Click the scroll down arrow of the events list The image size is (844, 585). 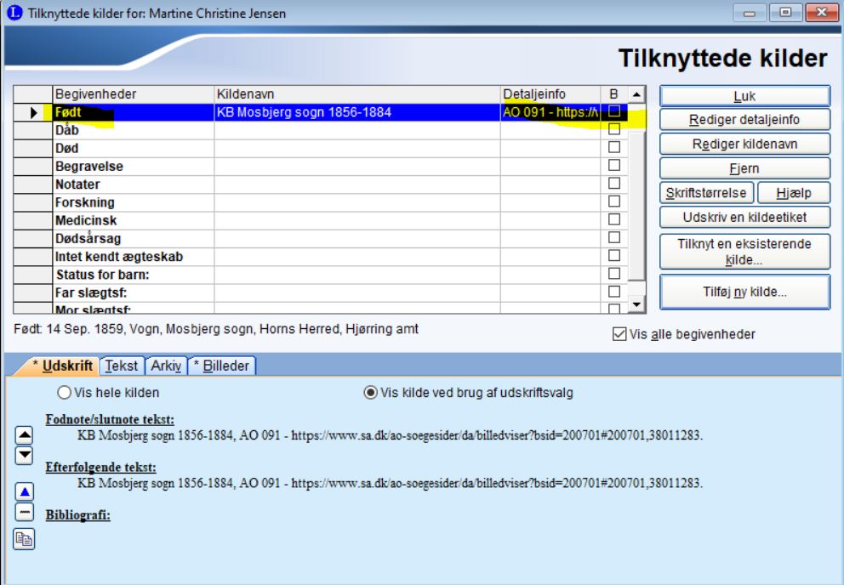(636, 304)
